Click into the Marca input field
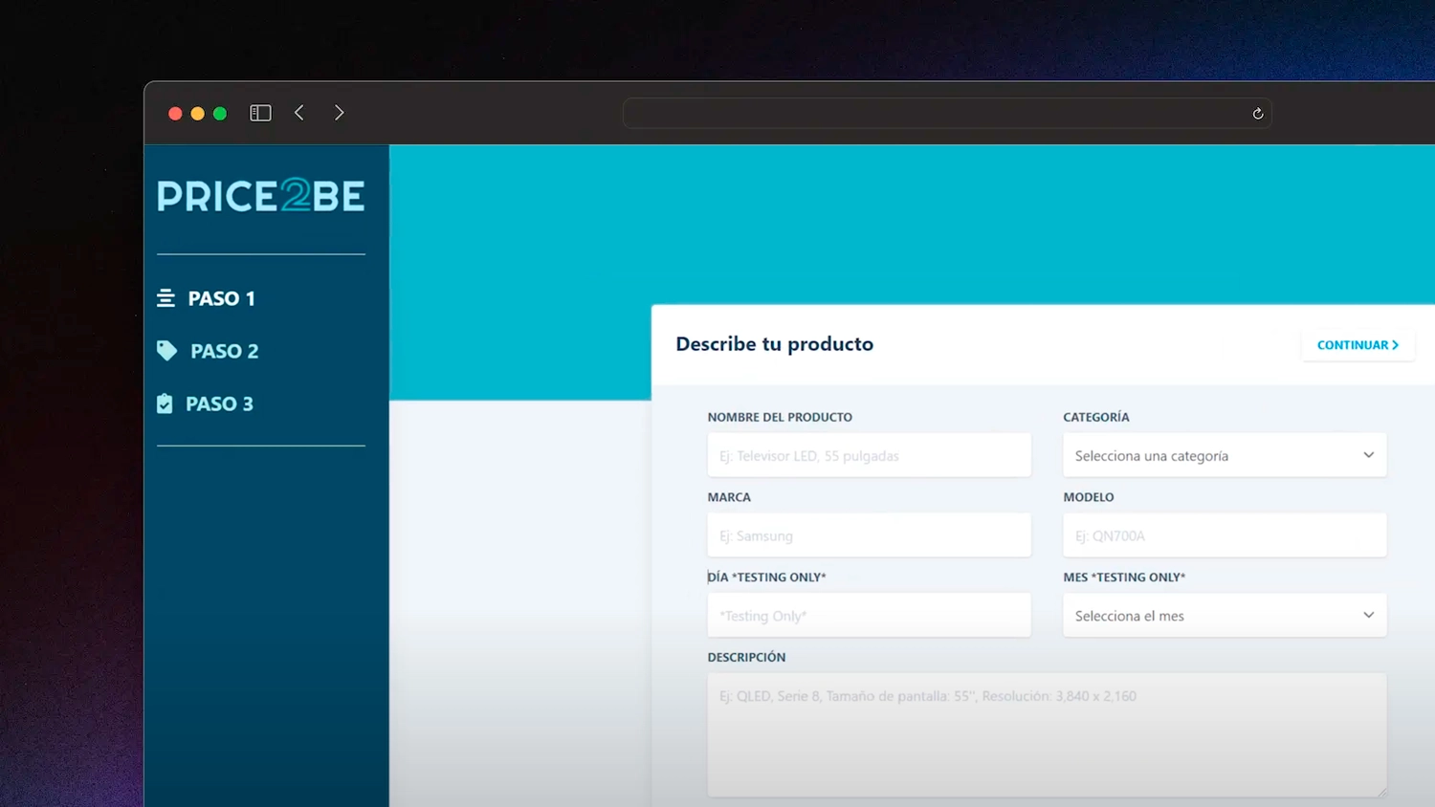 [869, 535]
